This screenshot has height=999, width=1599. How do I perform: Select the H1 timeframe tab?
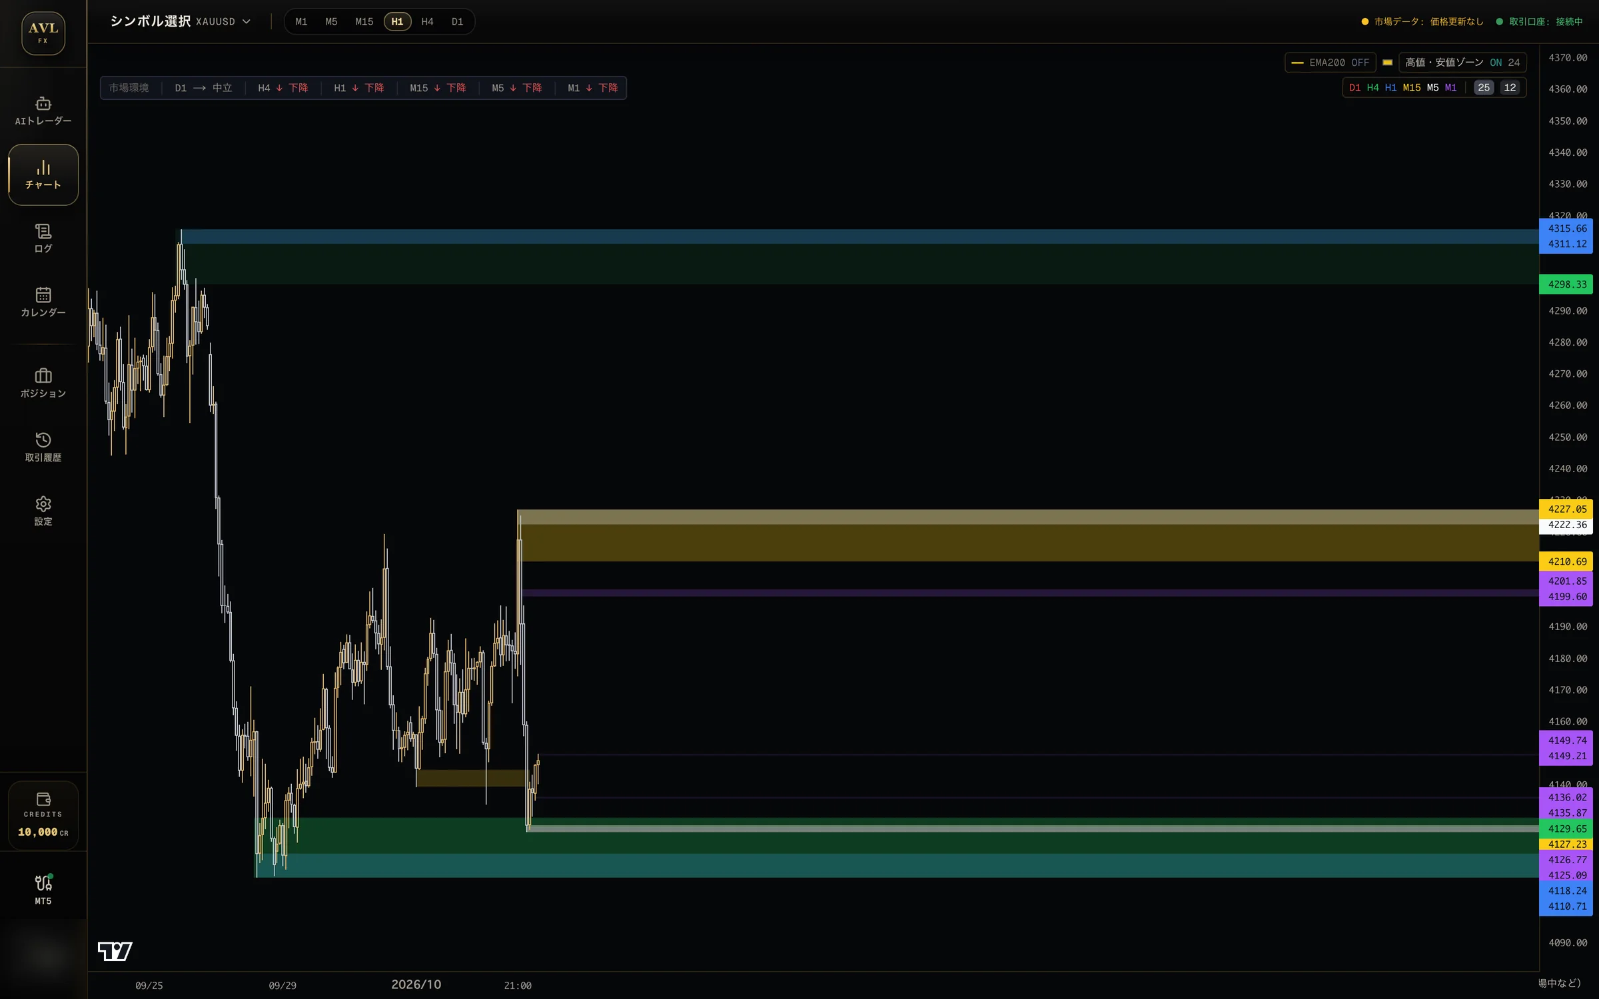pyautogui.click(x=397, y=21)
